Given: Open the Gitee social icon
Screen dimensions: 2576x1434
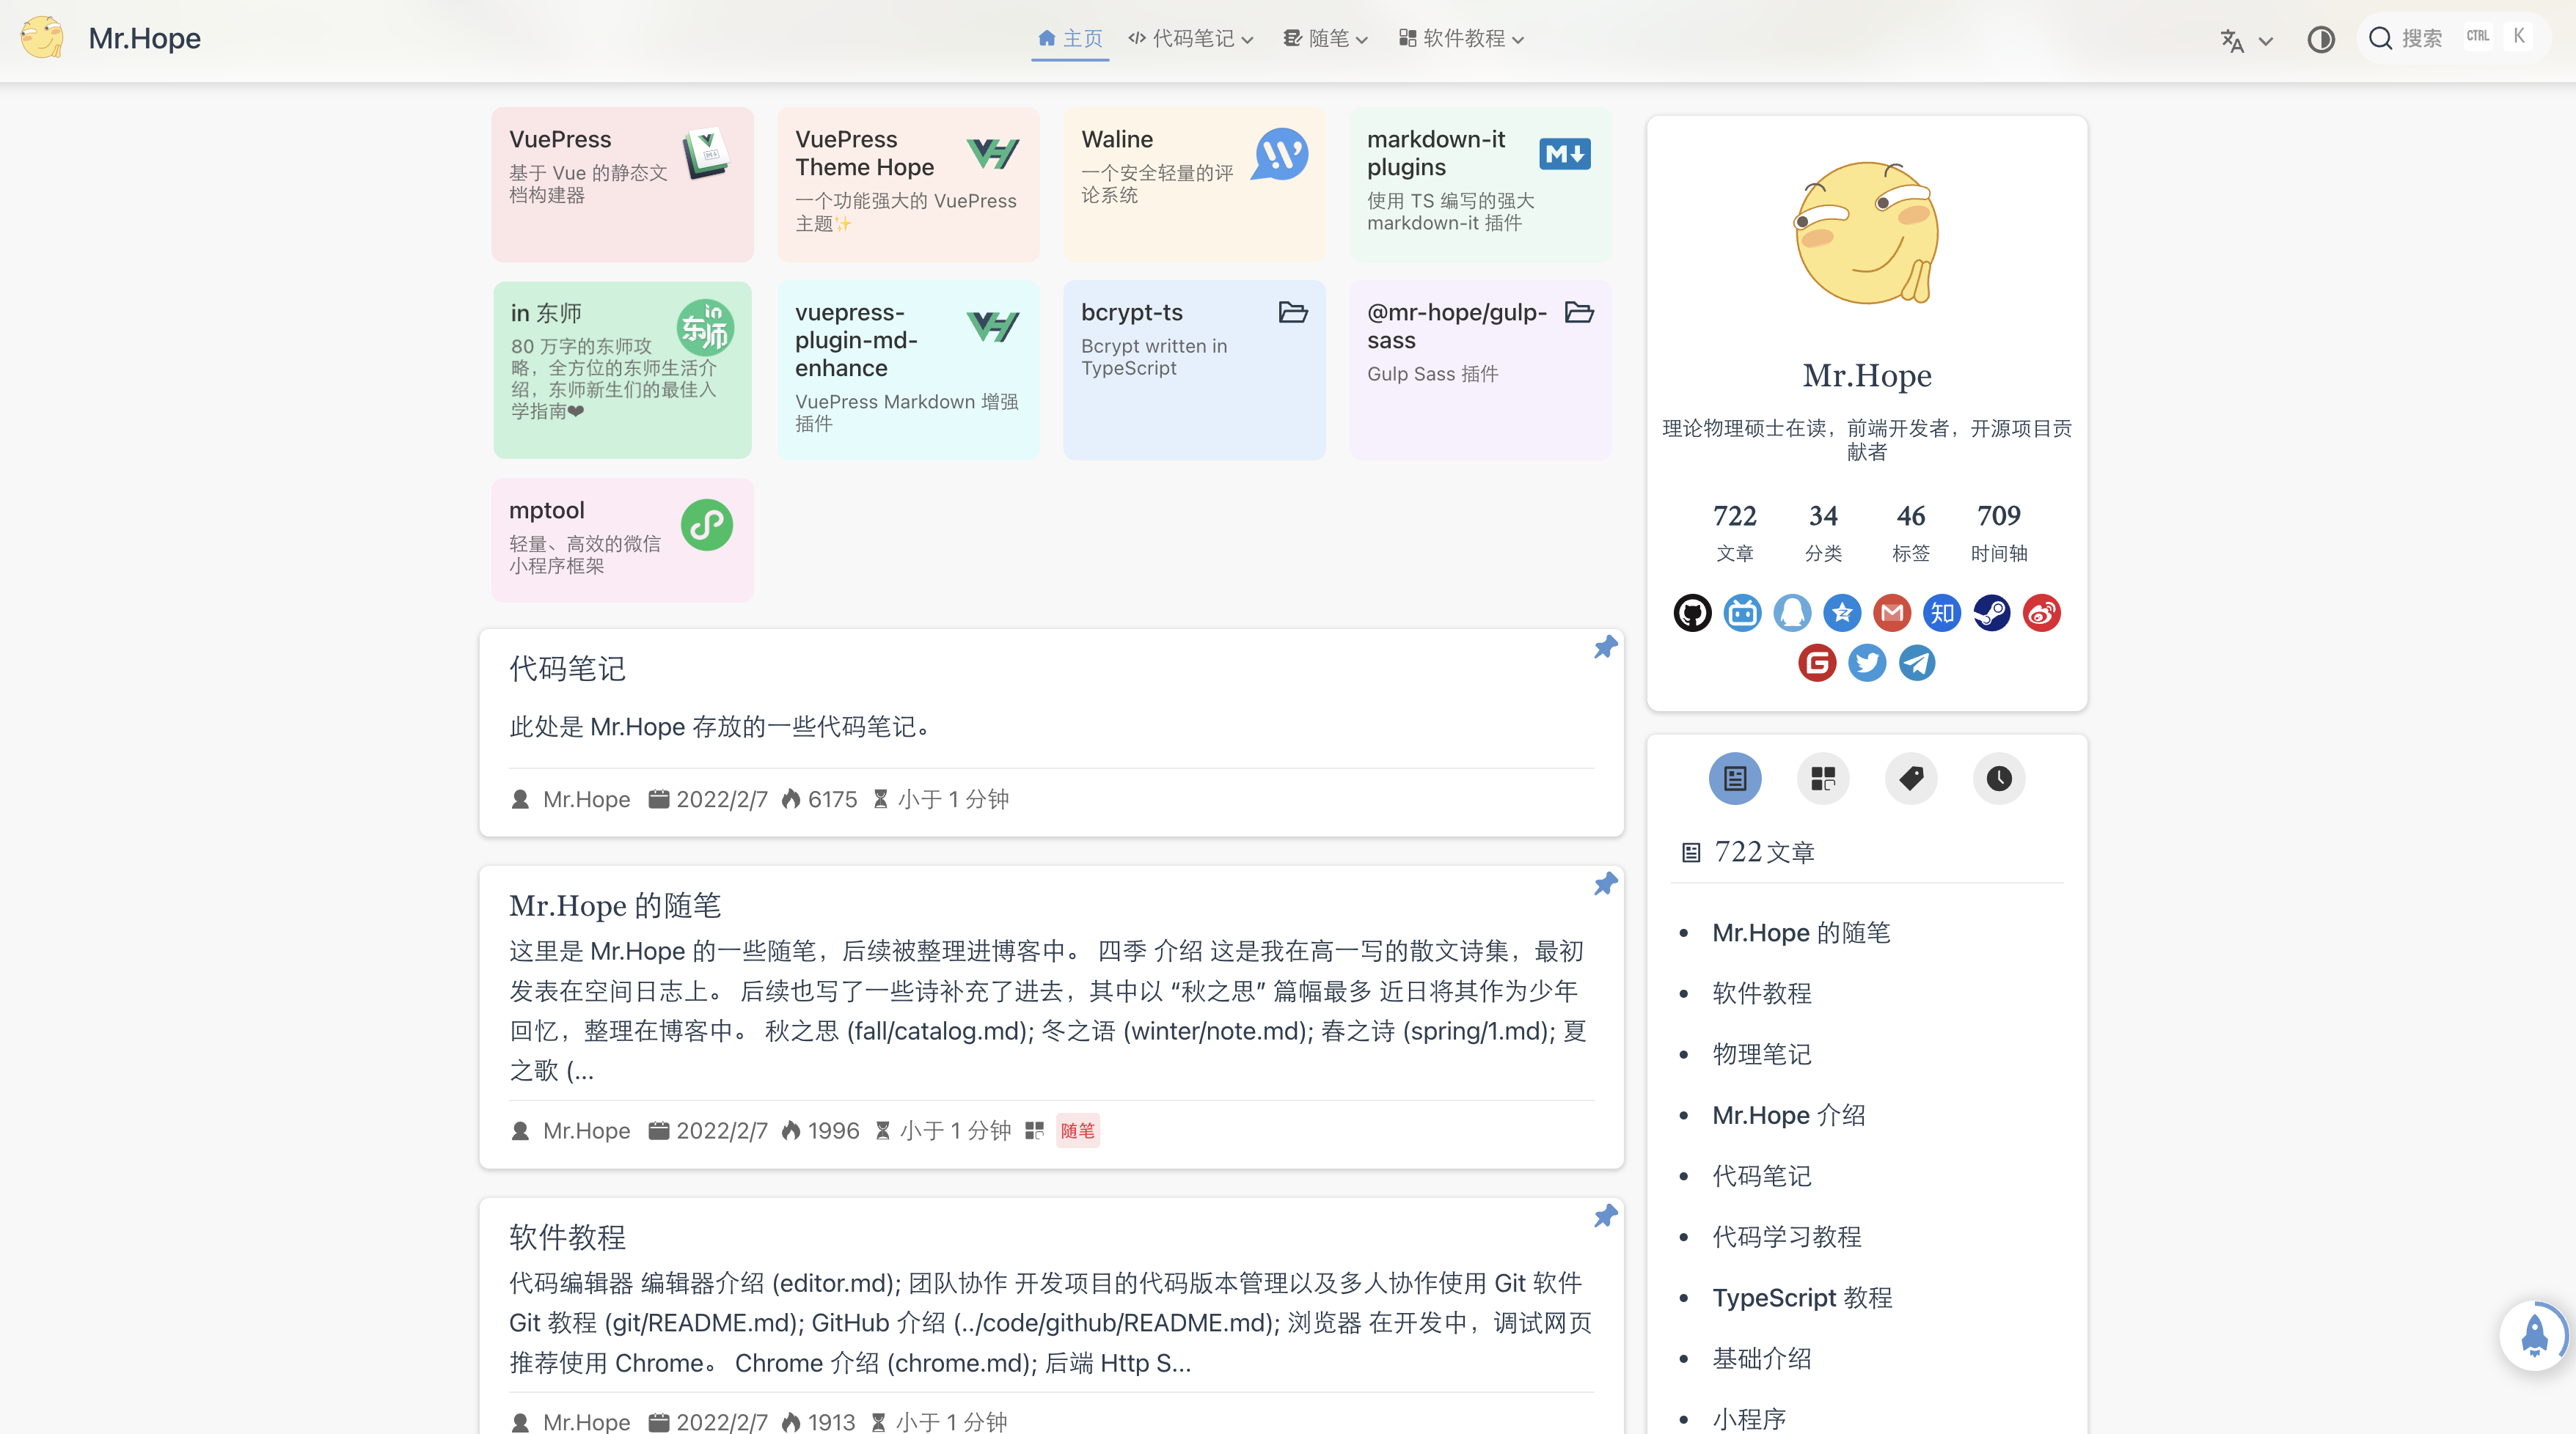Looking at the screenshot, I should click(1817, 663).
